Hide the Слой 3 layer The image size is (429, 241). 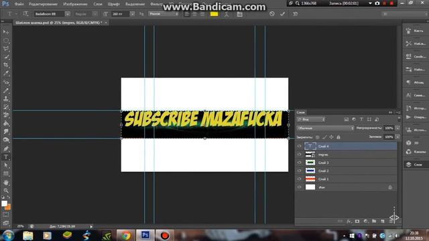click(299, 163)
